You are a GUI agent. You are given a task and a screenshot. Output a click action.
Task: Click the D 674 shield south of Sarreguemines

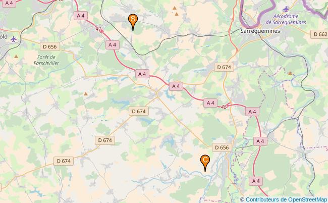coord(224,67)
